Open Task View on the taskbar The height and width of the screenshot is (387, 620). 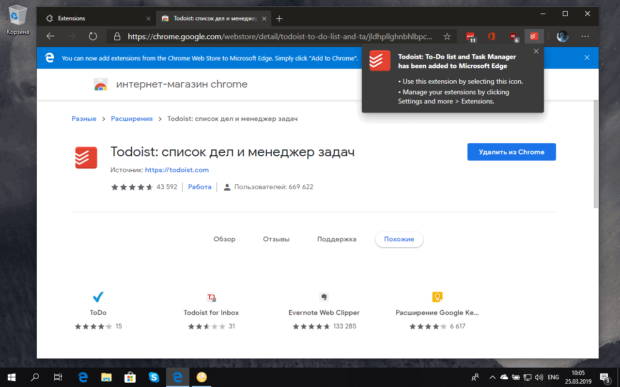point(58,377)
